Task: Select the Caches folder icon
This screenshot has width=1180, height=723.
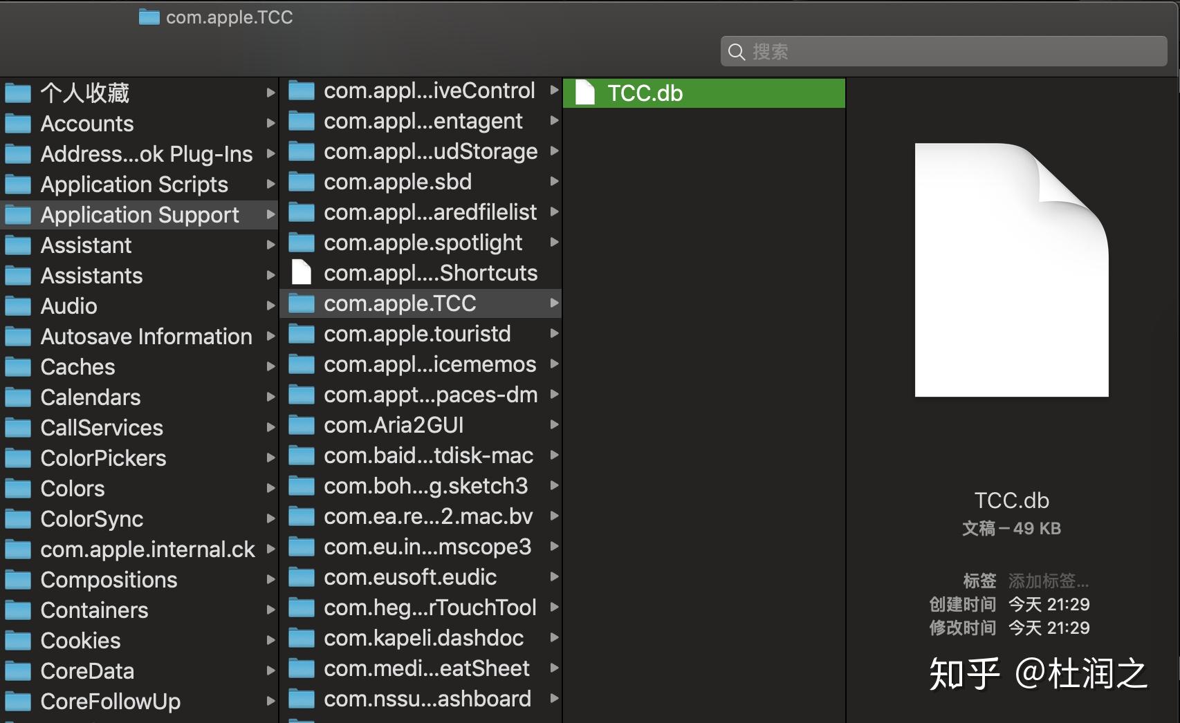Action: point(18,366)
